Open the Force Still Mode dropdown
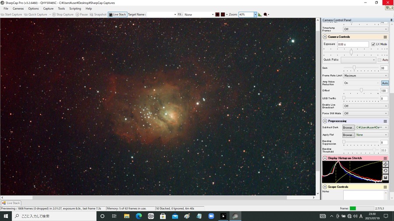The width and height of the screenshot is (394, 221). tap(366, 113)
